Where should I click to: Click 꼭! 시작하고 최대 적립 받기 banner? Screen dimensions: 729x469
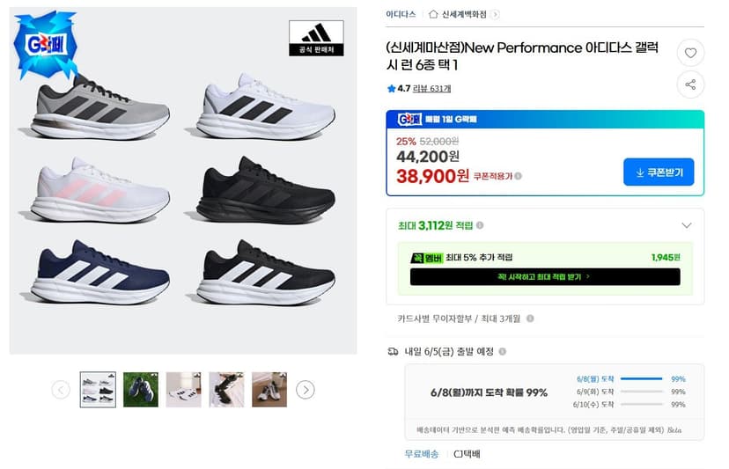545,277
